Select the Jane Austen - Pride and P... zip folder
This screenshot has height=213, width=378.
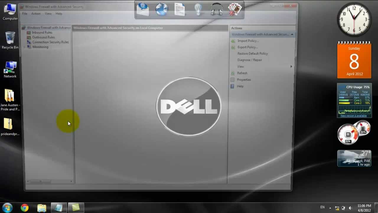(10, 100)
